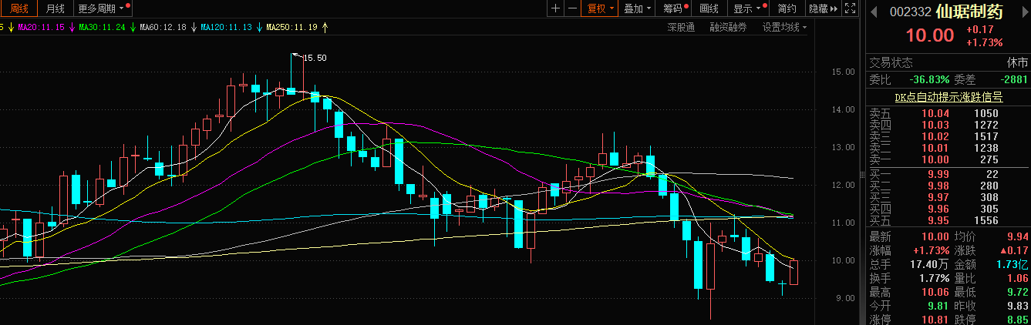The width and height of the screenshot is (1031, 325).
Task: Enter fullscreen with the expand icon
Action: [851, 8]
